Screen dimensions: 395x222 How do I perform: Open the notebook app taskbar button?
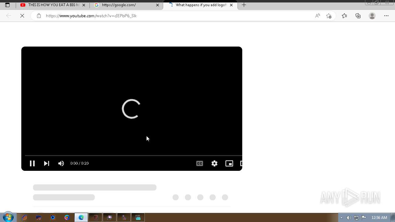point(95,217)
